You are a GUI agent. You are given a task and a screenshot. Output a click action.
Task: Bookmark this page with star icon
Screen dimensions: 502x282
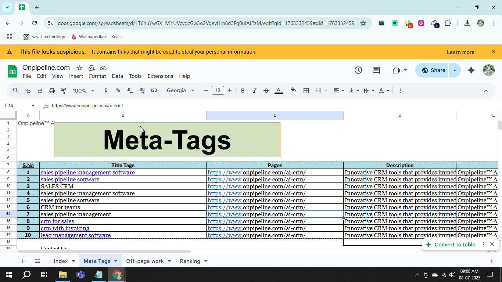(x=363, y=23)
